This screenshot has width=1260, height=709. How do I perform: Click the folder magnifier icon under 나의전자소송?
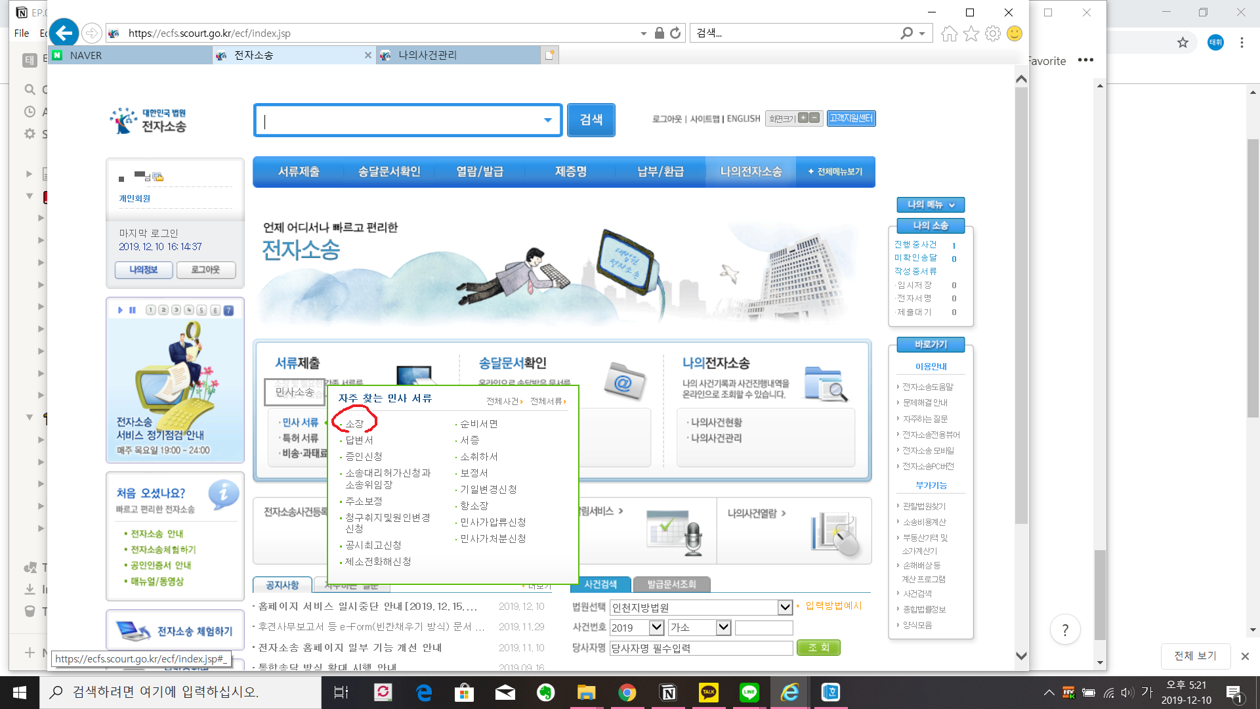pyautogui.click(x=826, y=384)
